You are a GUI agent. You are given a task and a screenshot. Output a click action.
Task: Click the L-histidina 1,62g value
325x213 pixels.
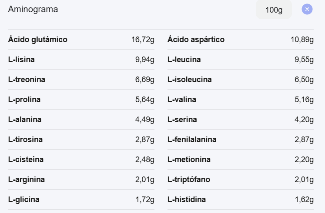point(304,200)
